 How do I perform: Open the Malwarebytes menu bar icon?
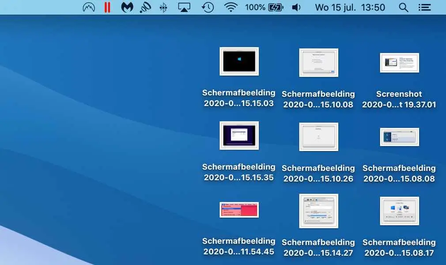coord(127,8)
